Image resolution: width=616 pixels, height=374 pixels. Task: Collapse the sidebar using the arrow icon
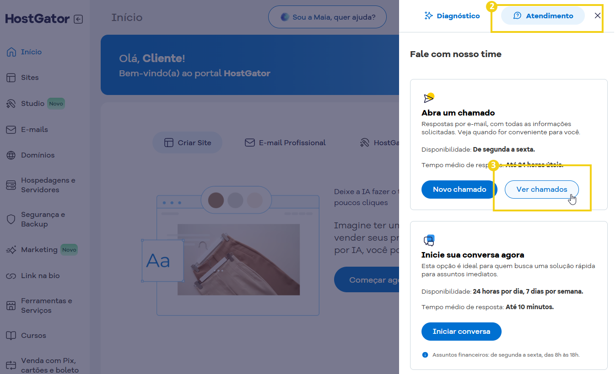pyautogui.click(x=78, y=19)
